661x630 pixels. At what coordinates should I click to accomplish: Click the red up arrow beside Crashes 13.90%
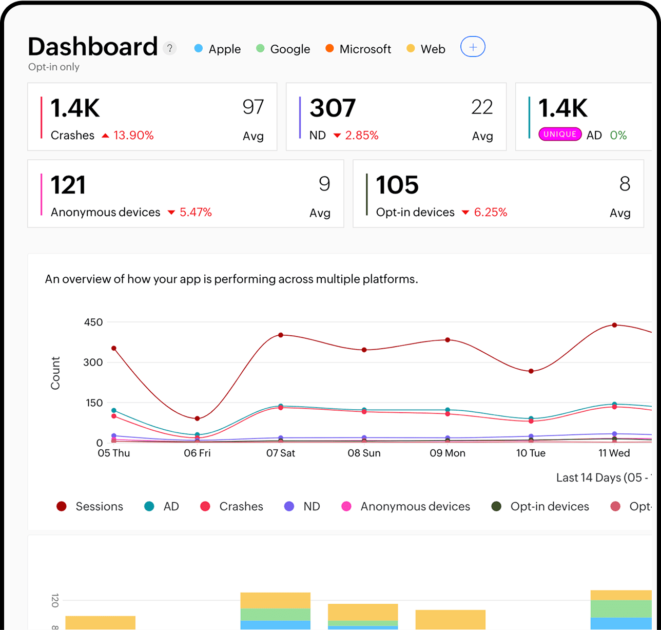pyautogui.click(x=105, y=136)
